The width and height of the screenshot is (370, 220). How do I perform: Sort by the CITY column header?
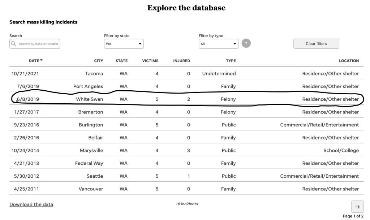pos(98,61)
